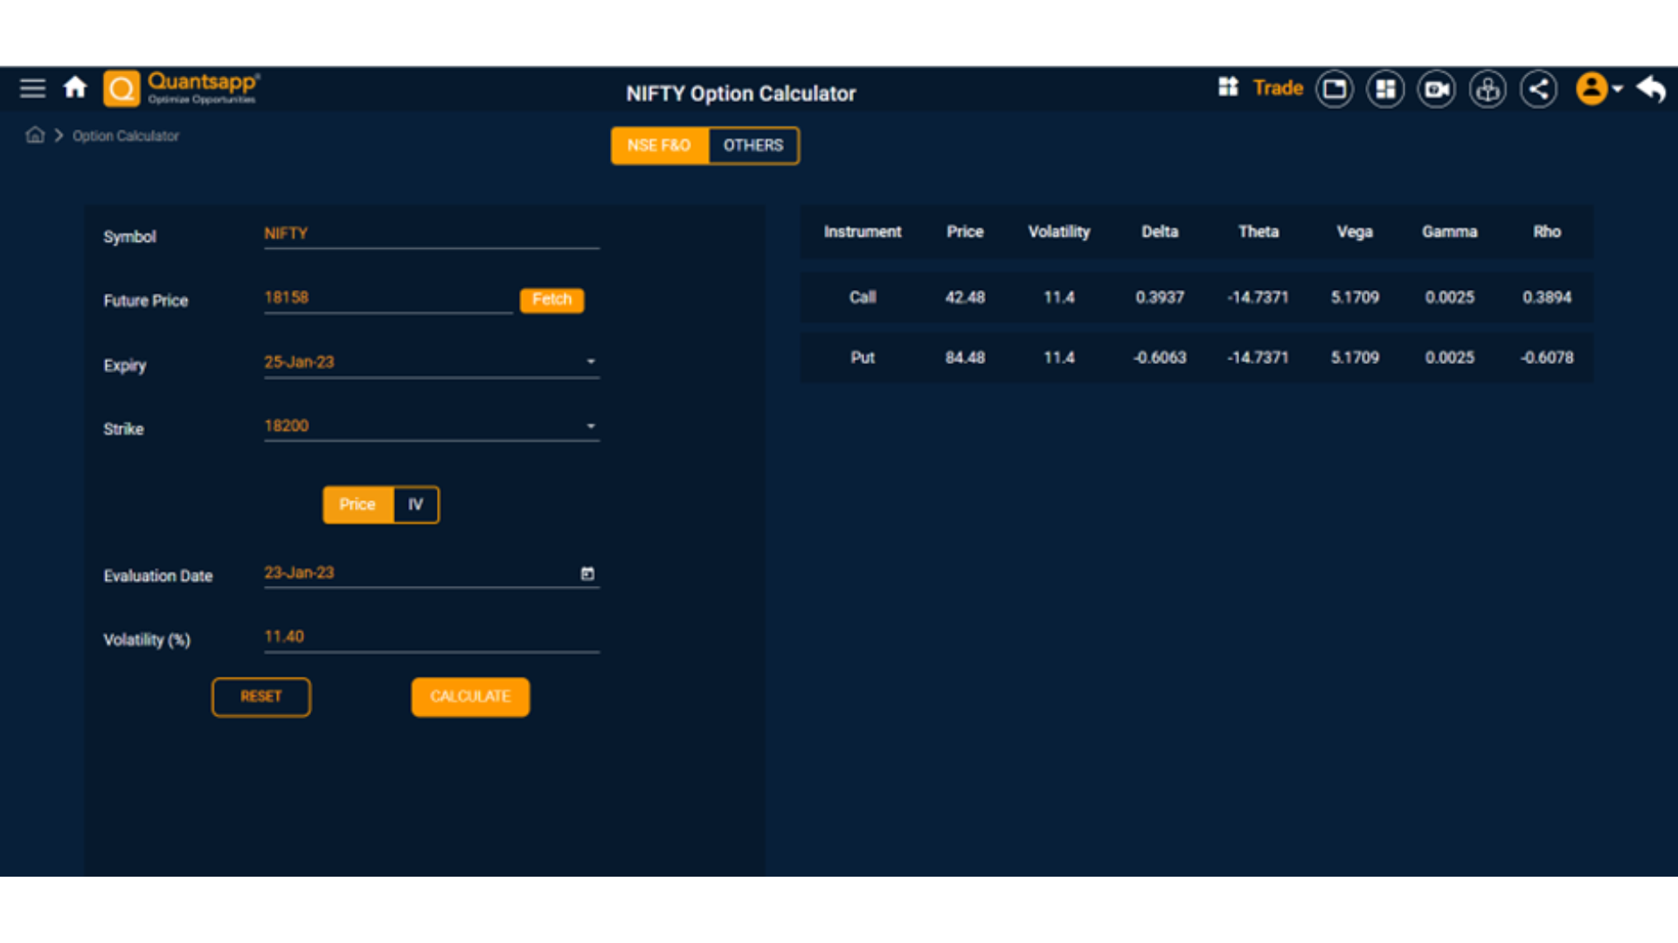Expand the Expiry dropdown
1678x943 pixels.
592,361
